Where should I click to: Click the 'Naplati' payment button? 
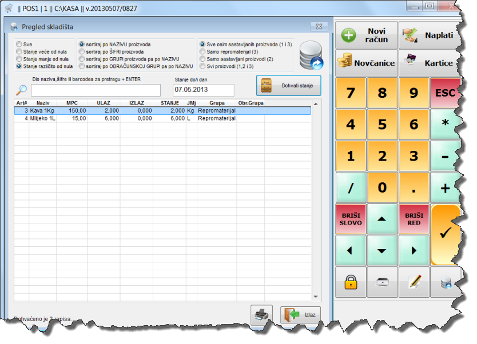[x=430, y=35]
